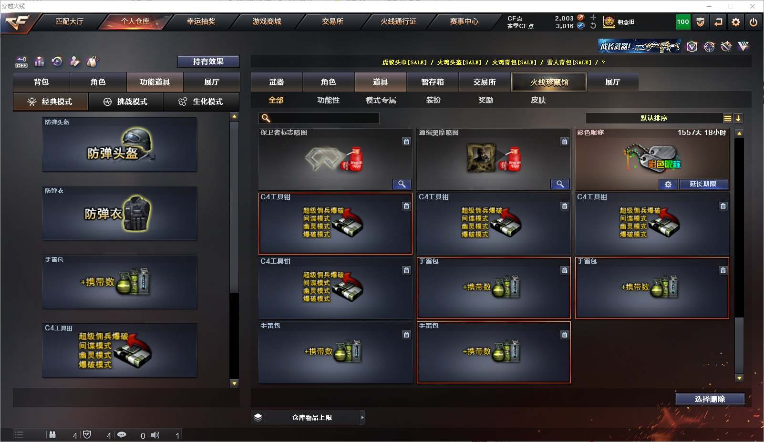
Task: Click the power exit icon
Action: [x=754, y=22]
